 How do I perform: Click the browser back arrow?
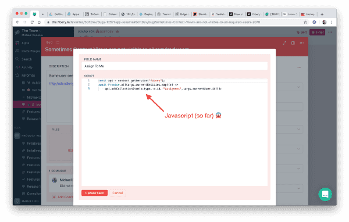pyautogui.click(x=17, y=22)
